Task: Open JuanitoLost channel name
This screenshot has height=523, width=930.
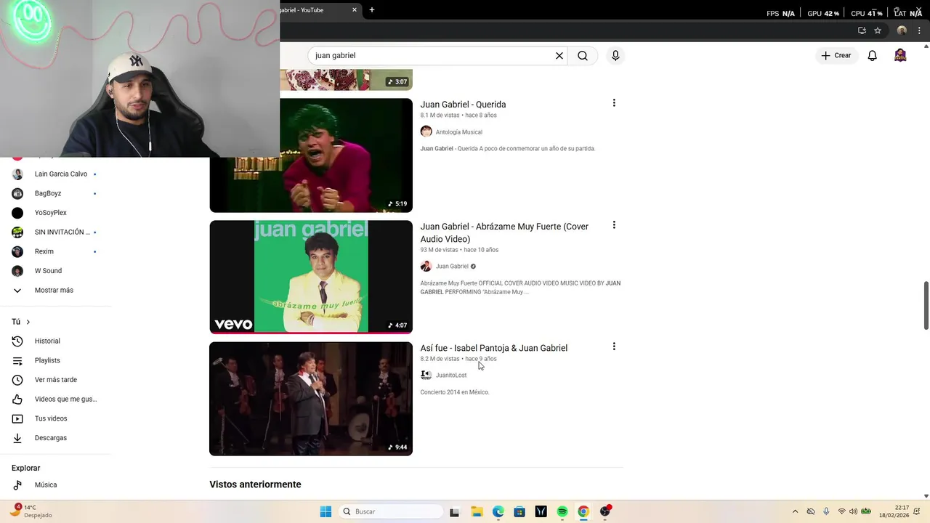Action: point(451,376)
